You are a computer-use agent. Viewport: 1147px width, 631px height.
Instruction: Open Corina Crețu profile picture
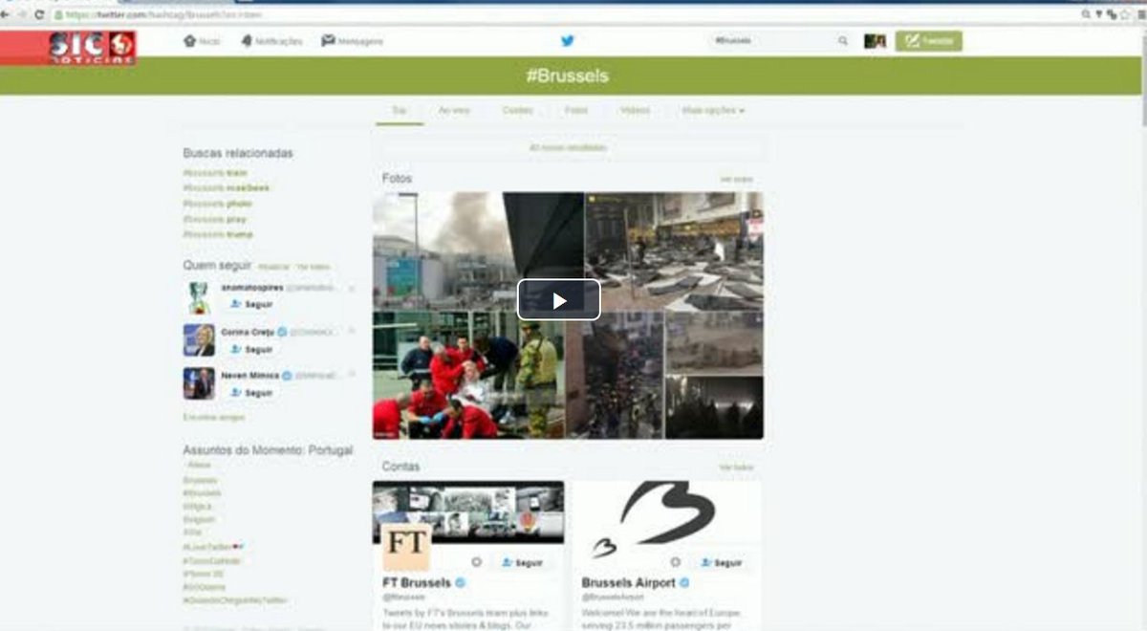(199, 340)
